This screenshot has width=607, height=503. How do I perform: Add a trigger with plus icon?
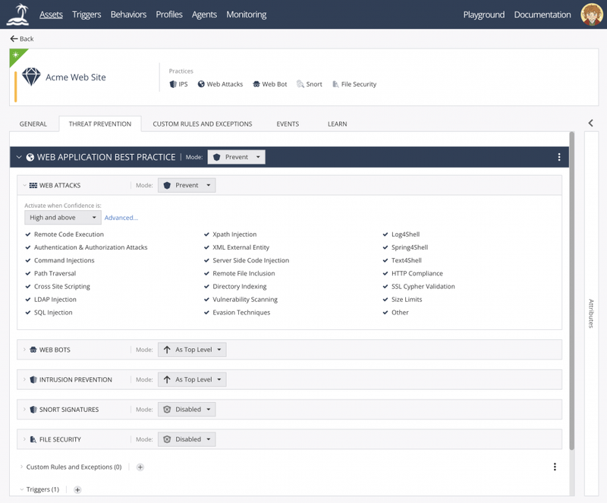77,490
